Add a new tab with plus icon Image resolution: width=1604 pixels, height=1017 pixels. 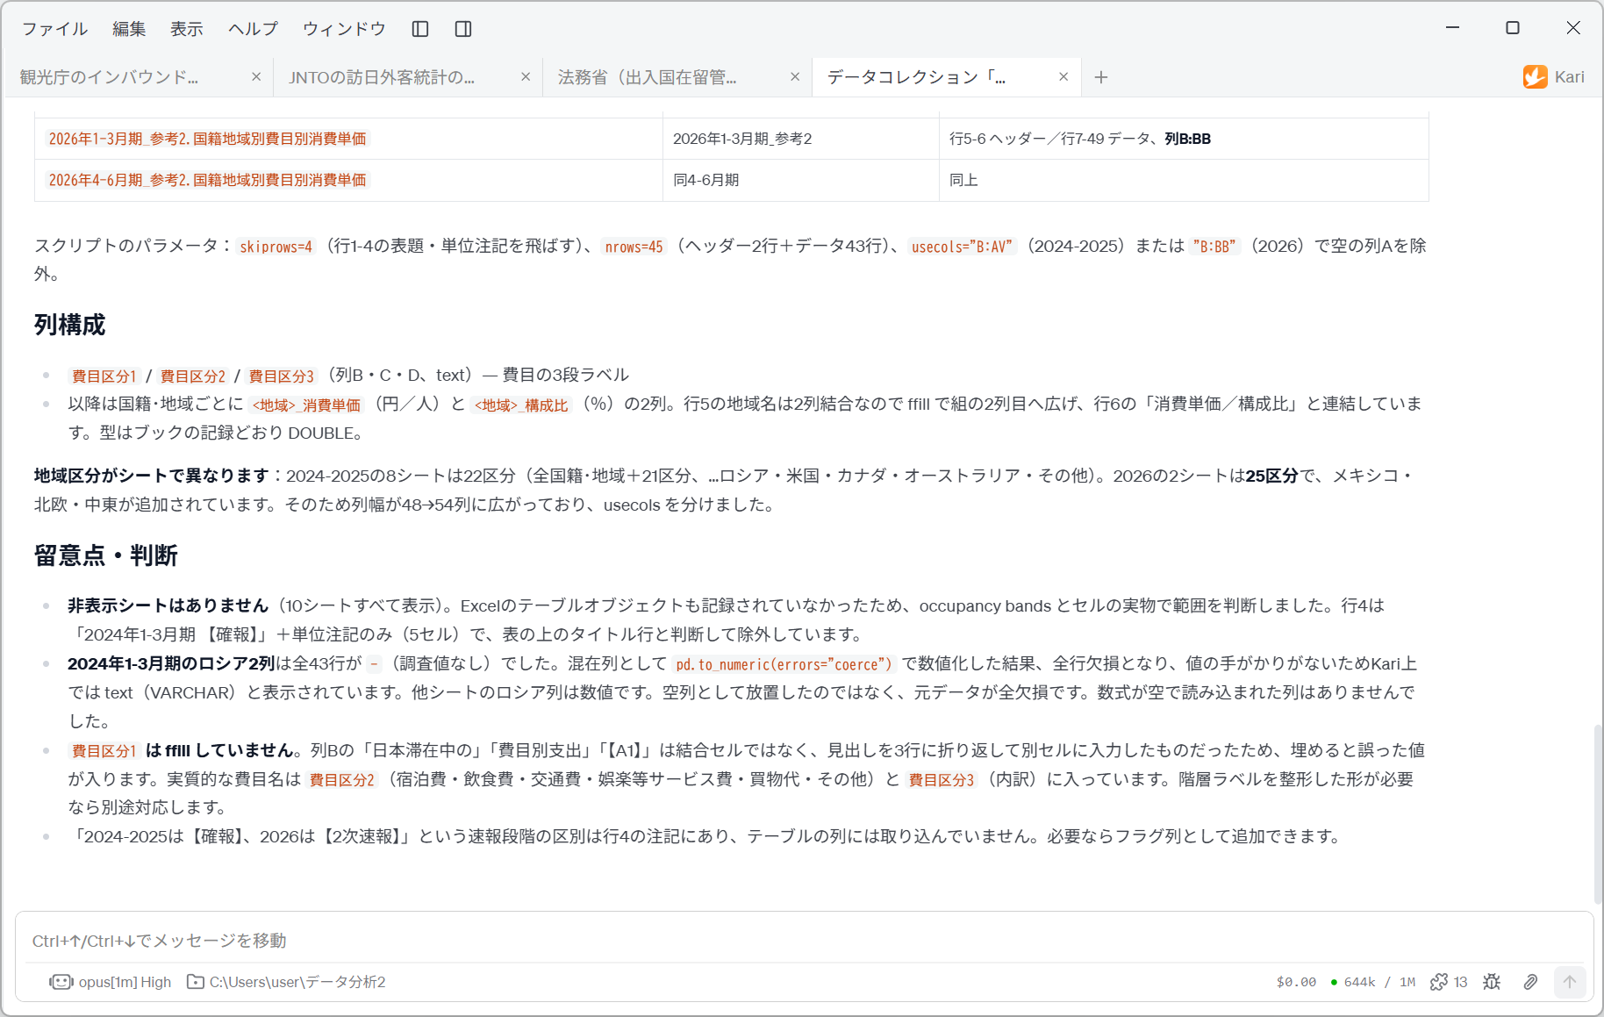[1101, 77]
